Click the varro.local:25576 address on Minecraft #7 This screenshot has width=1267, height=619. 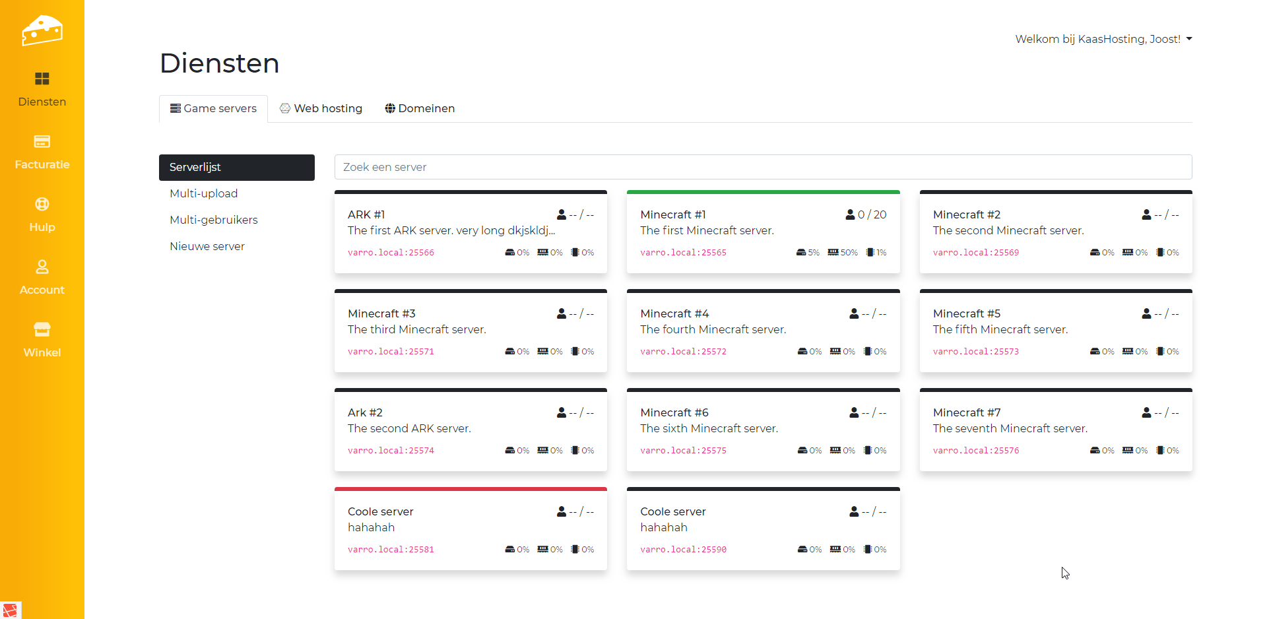(x=975, y=451)
